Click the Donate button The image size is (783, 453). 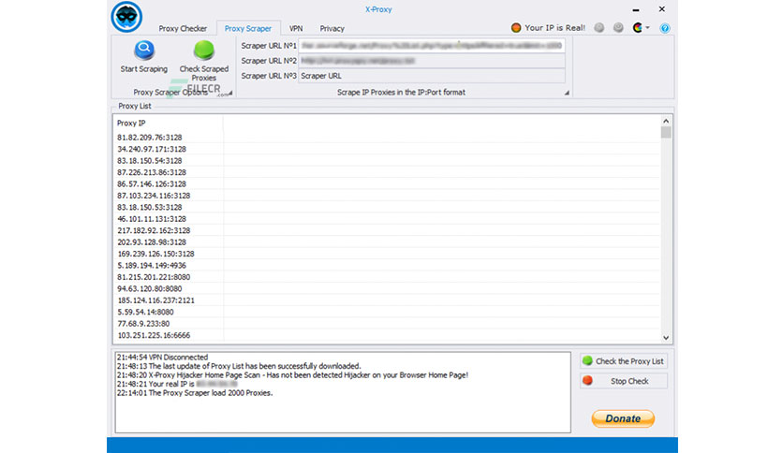click(623, 418)
